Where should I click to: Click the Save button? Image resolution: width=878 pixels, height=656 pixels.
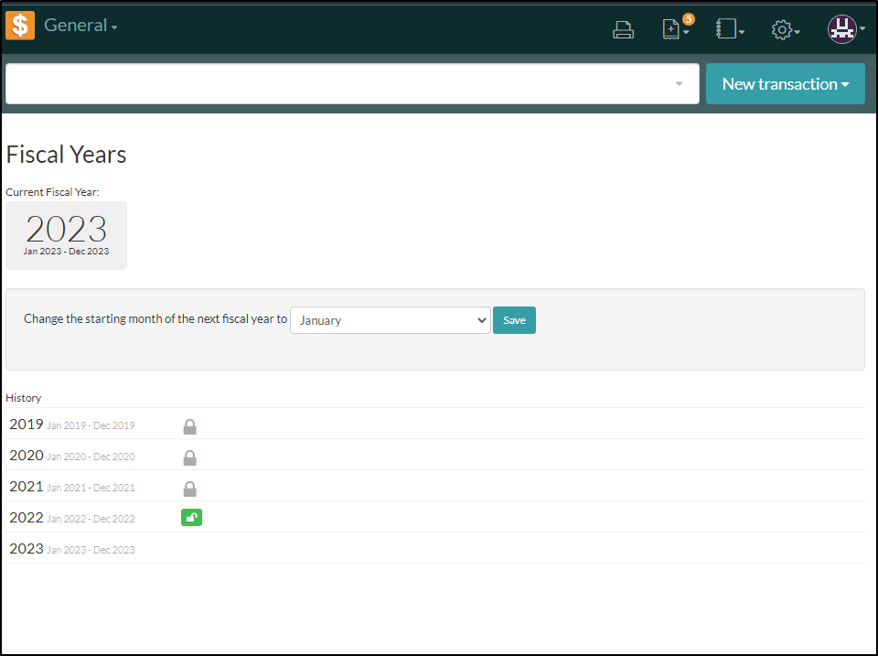[514, 320]
